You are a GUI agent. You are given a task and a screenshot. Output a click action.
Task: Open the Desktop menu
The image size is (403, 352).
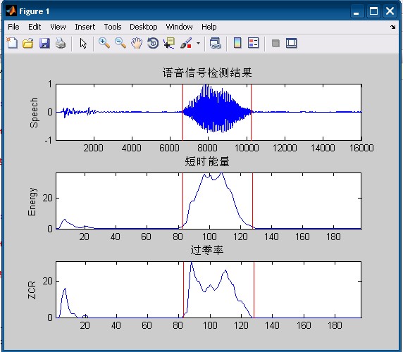(x=144, y=27)
